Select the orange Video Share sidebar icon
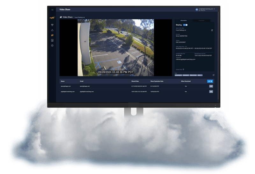Viewport: 255px width, 174px height. (52, 35)
